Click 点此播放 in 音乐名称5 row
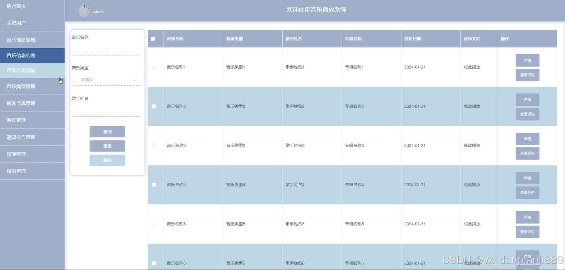 click(x=472, y=224)
